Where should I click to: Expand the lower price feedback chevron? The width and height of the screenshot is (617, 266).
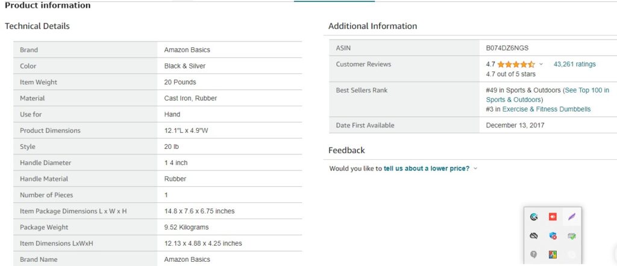coord(475,169)
